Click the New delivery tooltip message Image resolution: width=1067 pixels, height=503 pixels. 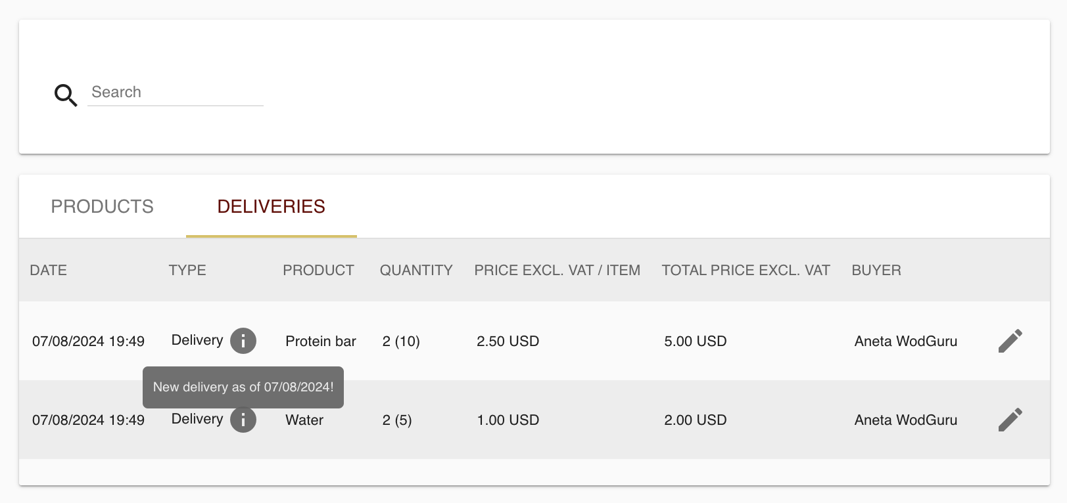click(x=243, y=387)
